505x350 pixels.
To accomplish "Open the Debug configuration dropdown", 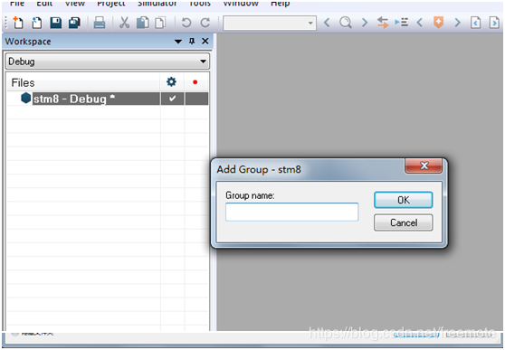I will (108, 61).
